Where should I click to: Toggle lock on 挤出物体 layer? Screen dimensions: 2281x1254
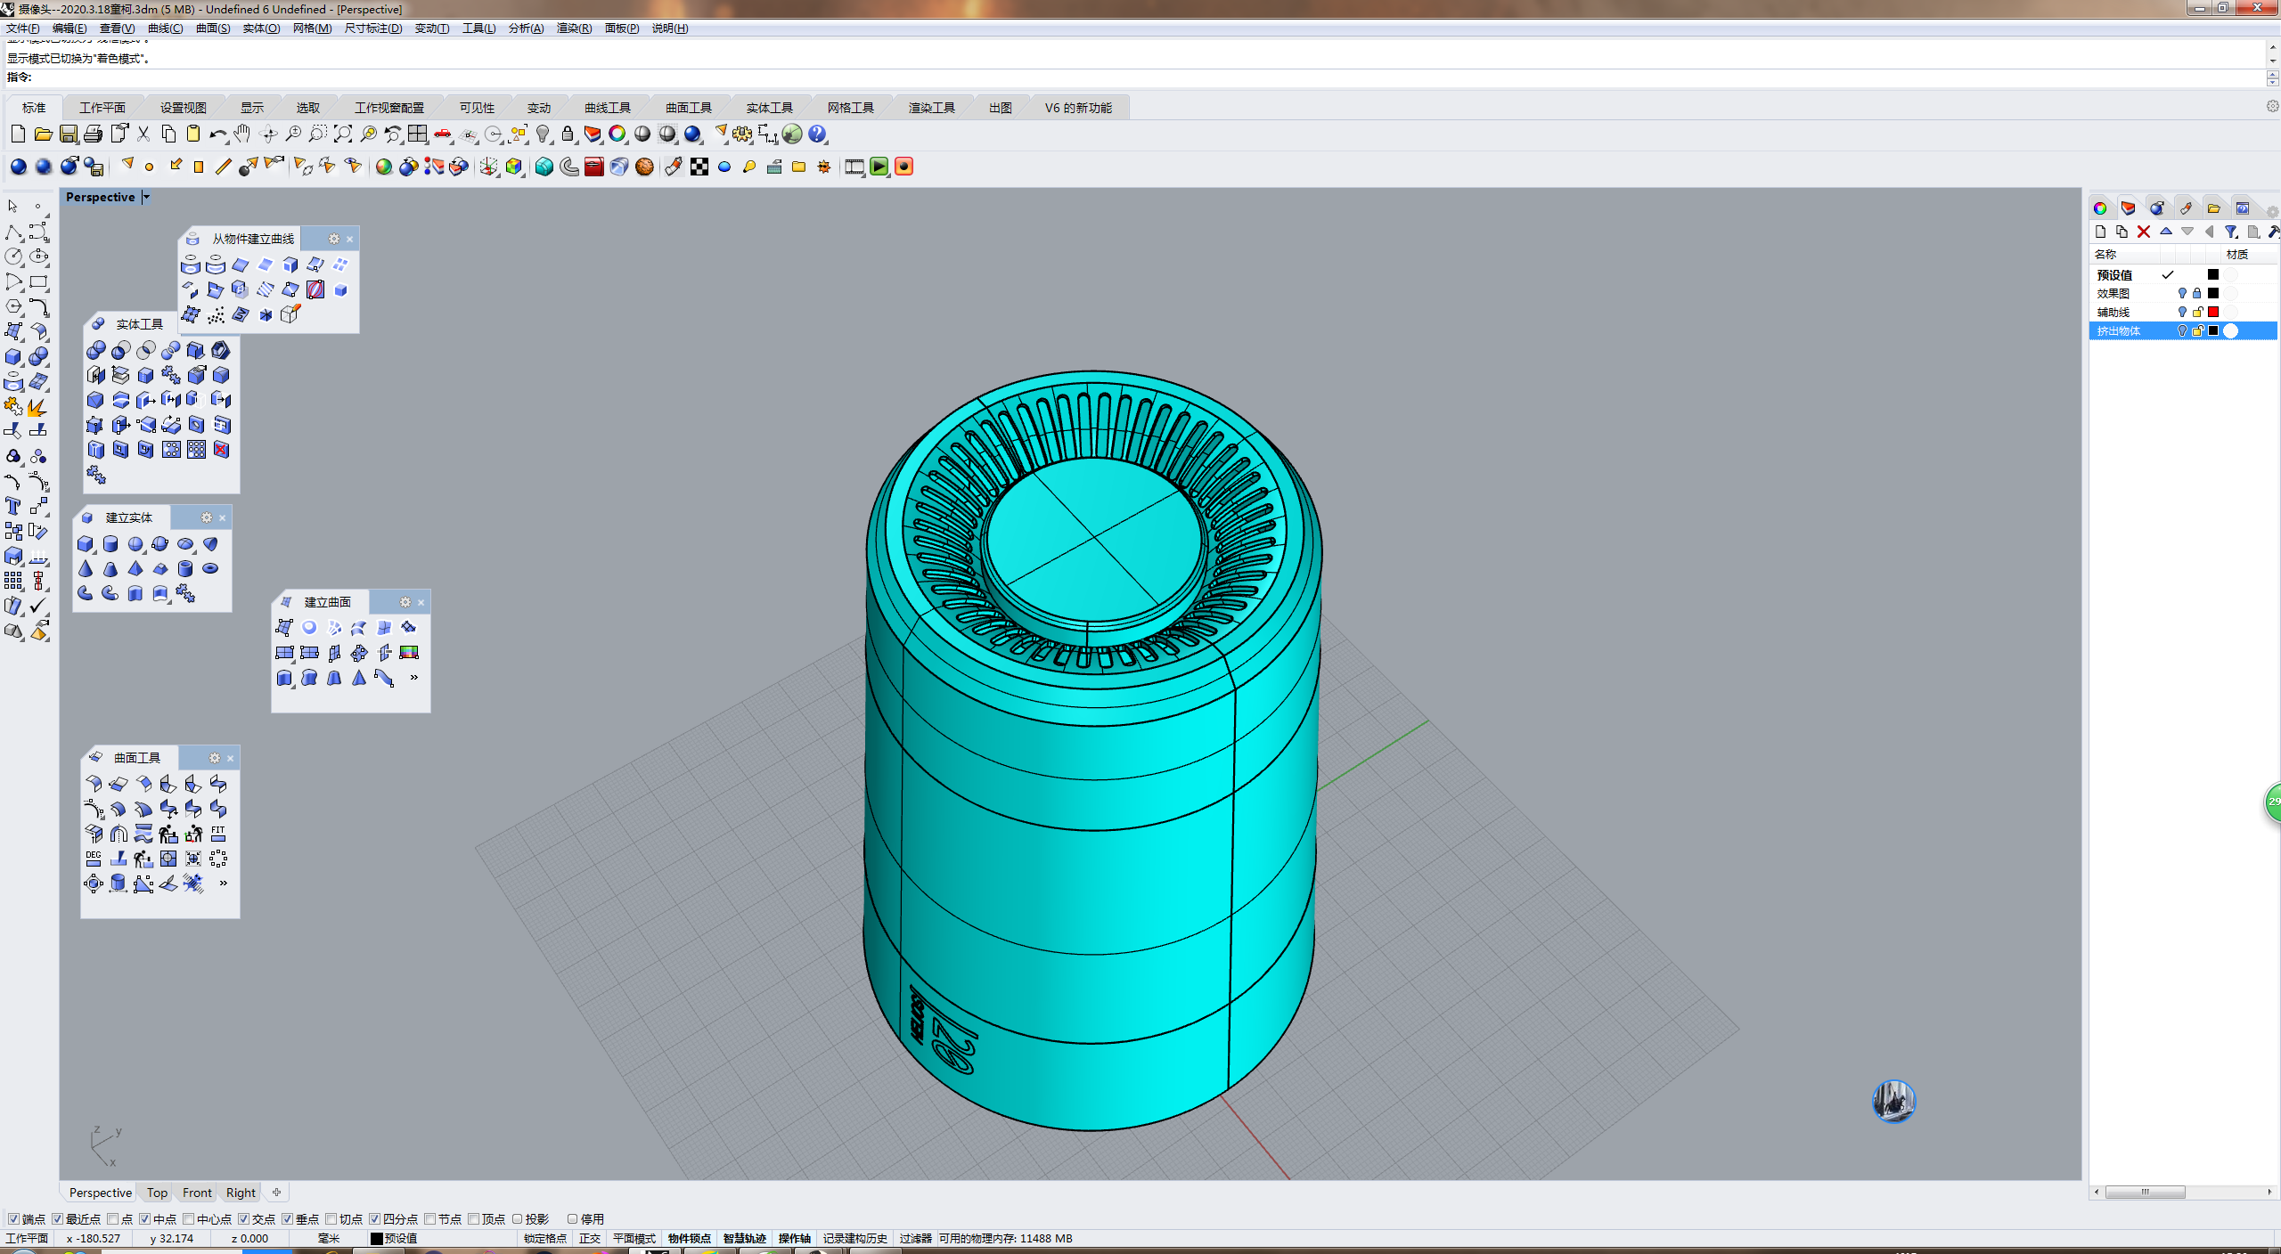[x=2197, y=330]
